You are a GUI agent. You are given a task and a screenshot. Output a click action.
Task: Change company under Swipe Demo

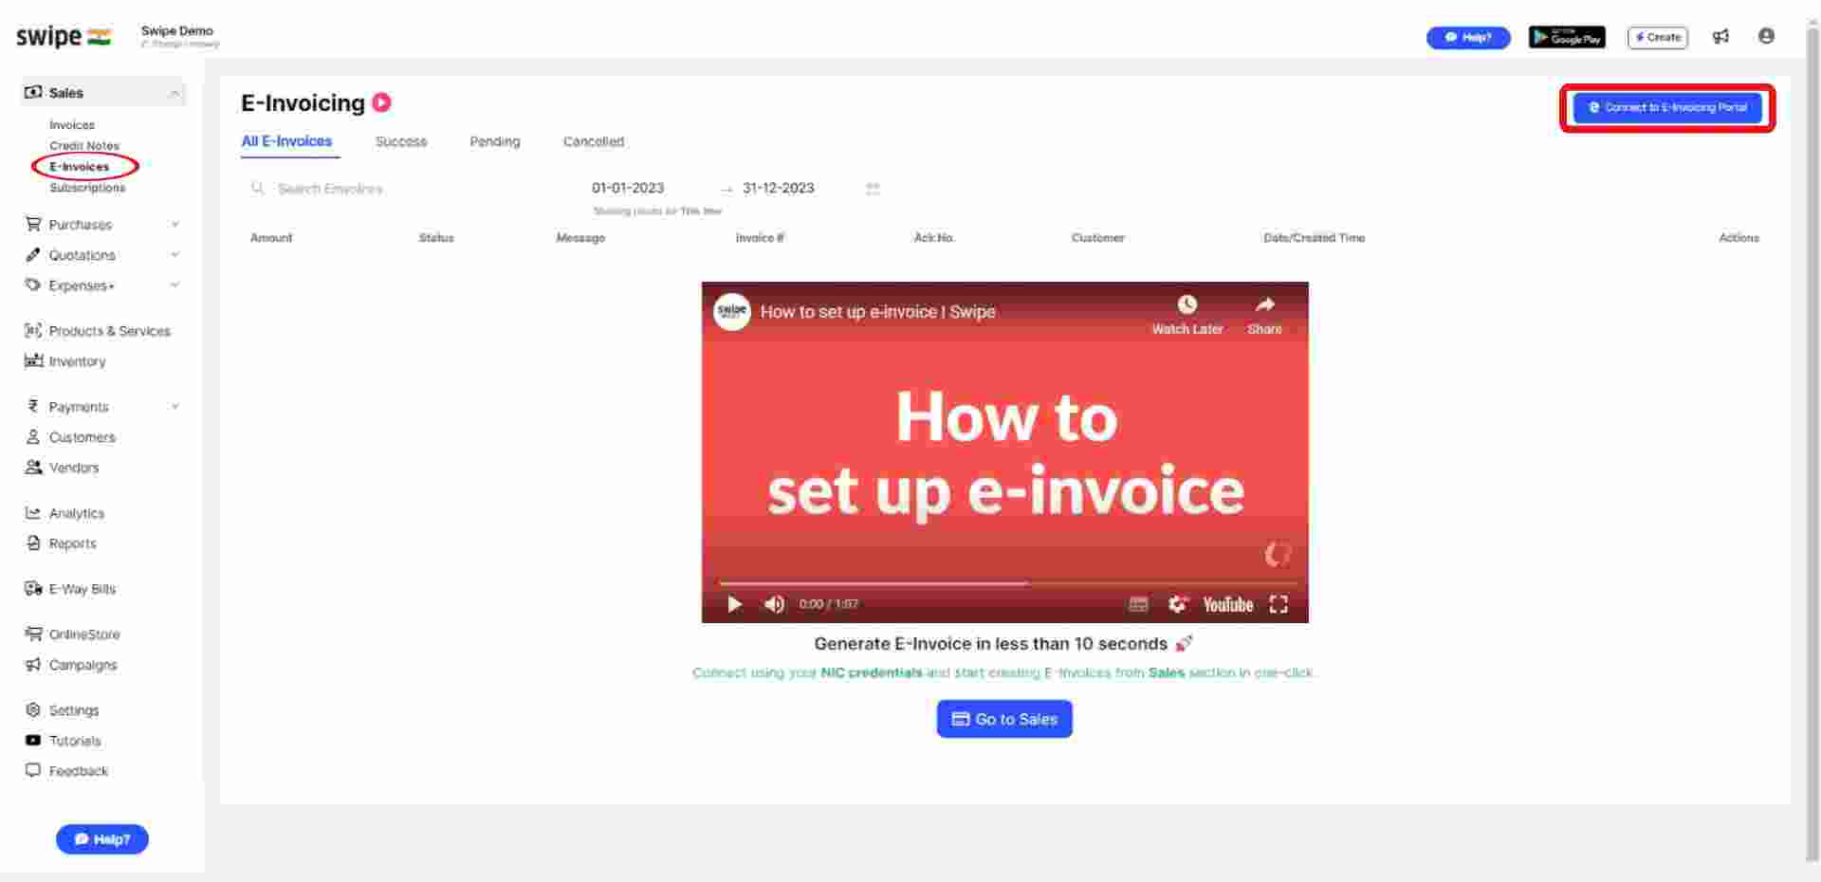(x=180, y=44)
